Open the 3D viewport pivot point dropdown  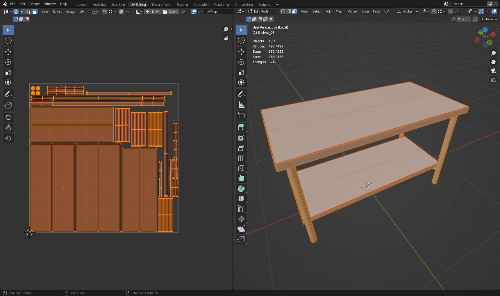(x=425, y=11)
